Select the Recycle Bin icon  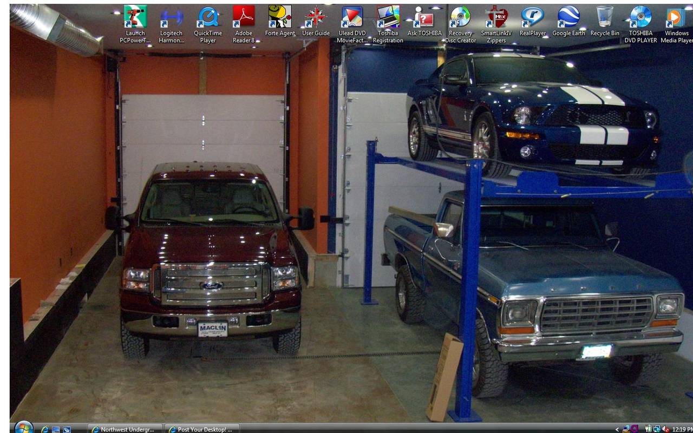click(x=605, y=21)
